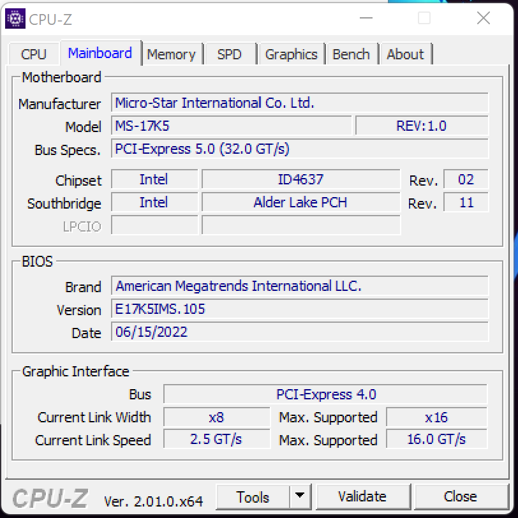Click the Close button at bottom
Screen dimensions: 518x518
point(460,496)
